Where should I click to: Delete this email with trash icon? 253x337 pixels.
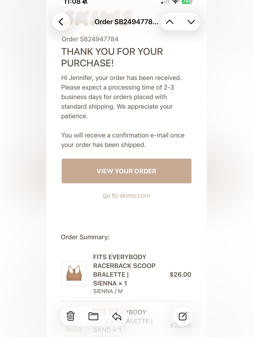pos(71,316)
